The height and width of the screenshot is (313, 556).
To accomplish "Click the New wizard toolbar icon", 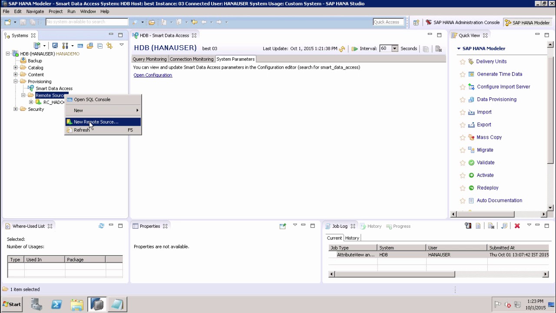I will (x=7, y=22).
